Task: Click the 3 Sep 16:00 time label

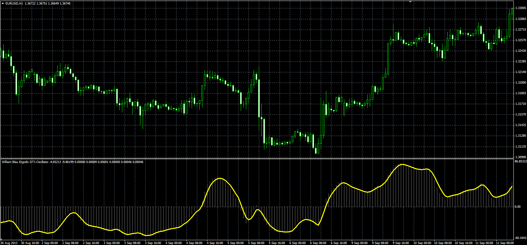Action: pos(153,243)
